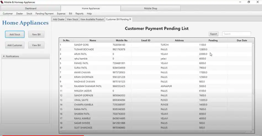Open New Bill from sidebar

[36, 34]
